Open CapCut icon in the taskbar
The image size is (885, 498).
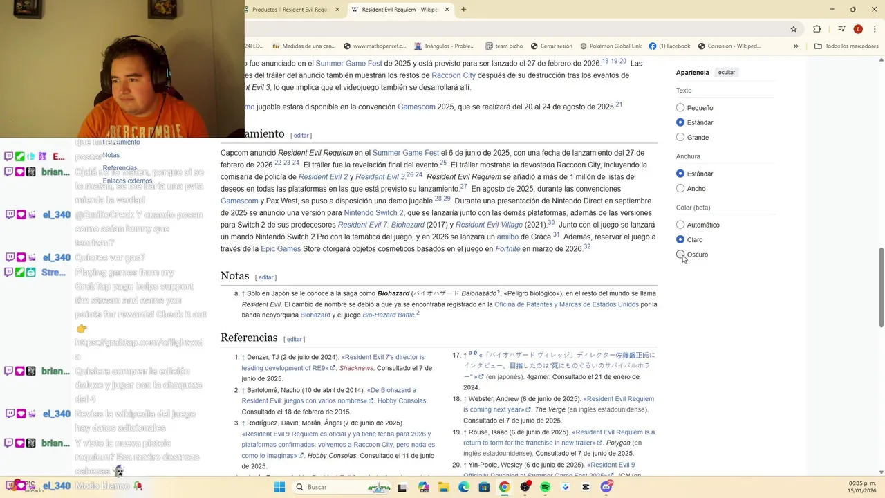click(x=586, y=487)
